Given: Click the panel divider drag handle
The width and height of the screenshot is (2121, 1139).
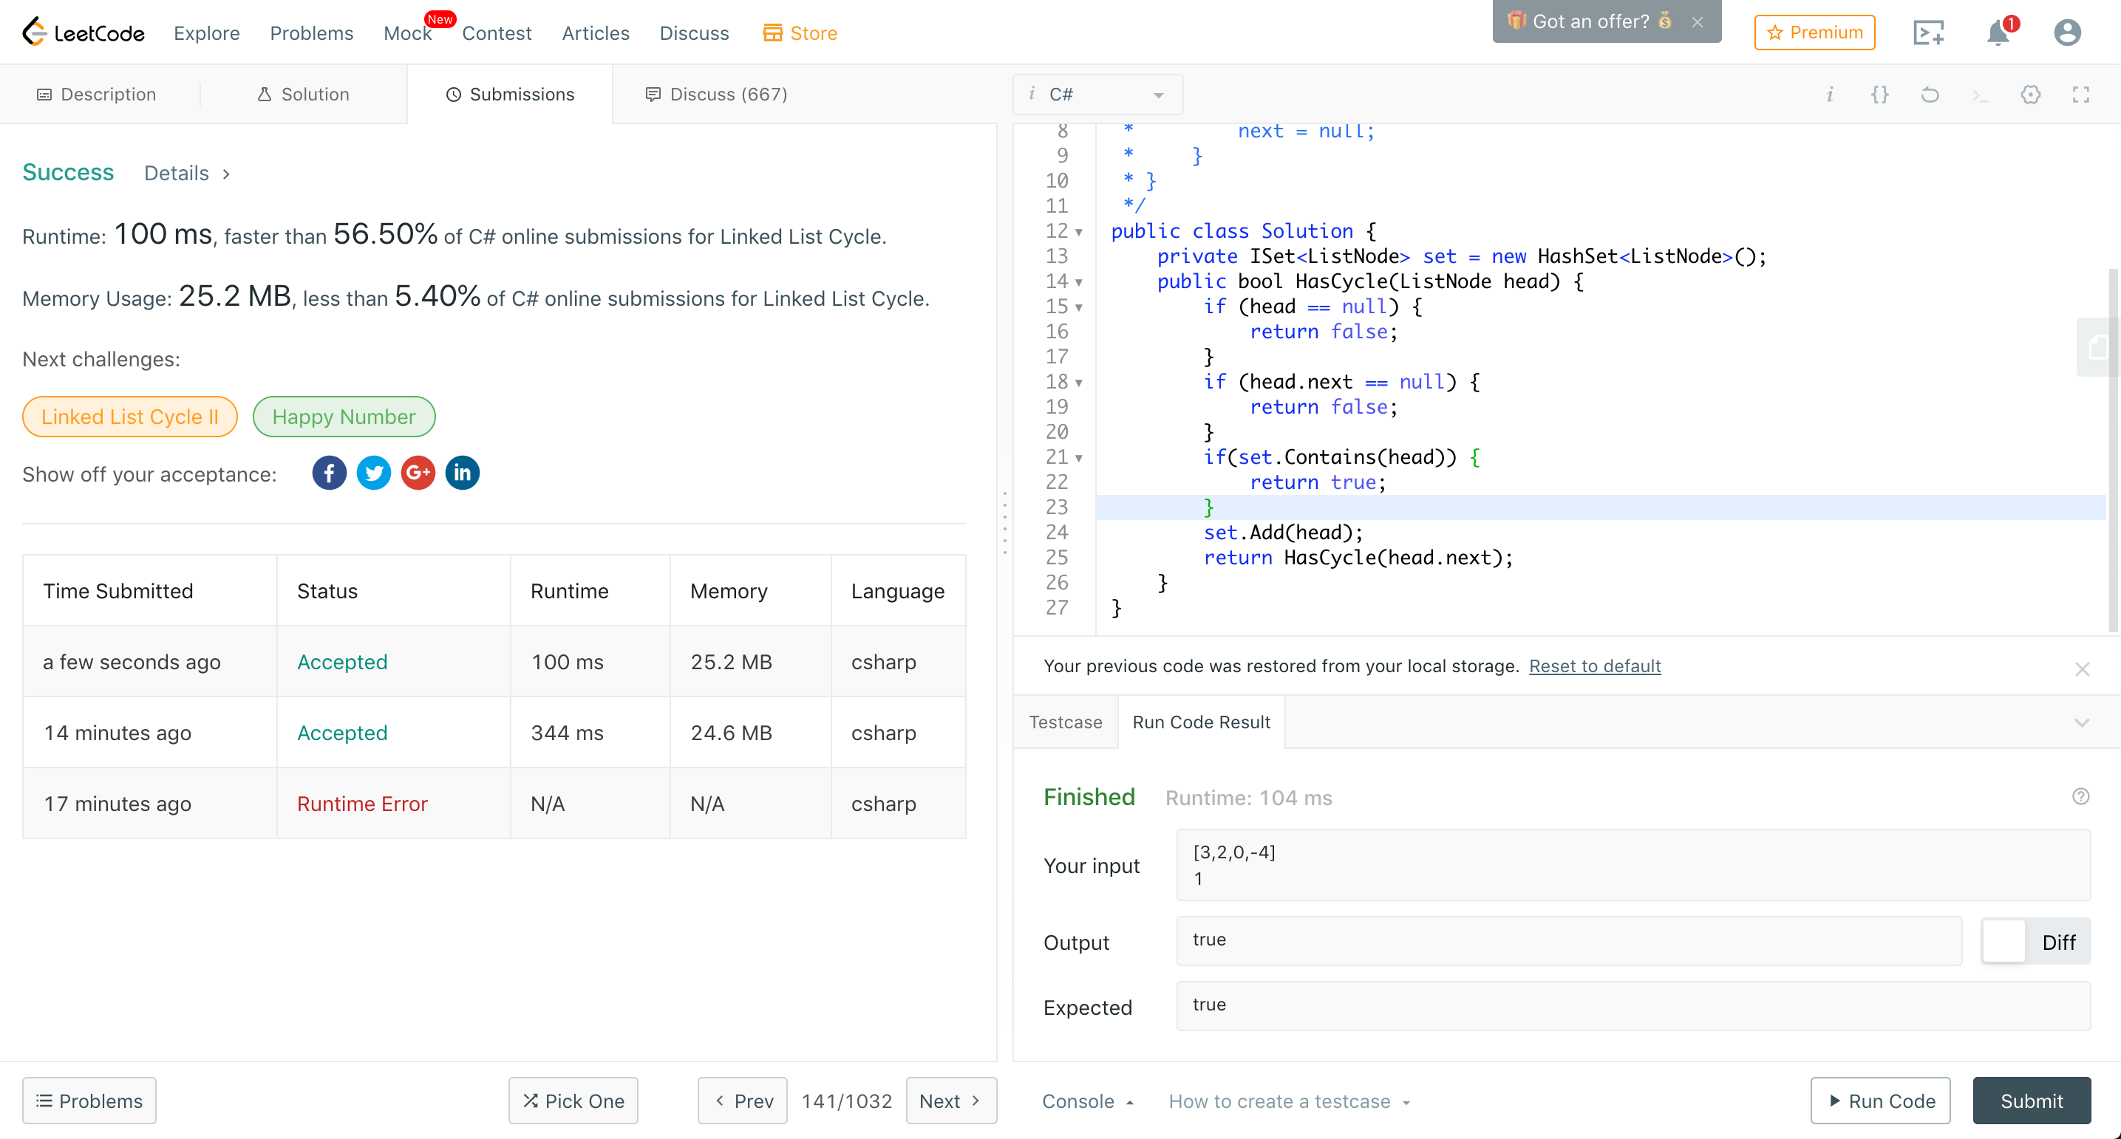Looking at the screenshot, I should 1004,524.
